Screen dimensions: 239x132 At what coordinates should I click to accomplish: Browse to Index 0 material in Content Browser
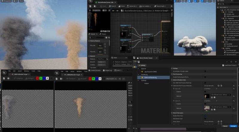click(x=215, y=97)
